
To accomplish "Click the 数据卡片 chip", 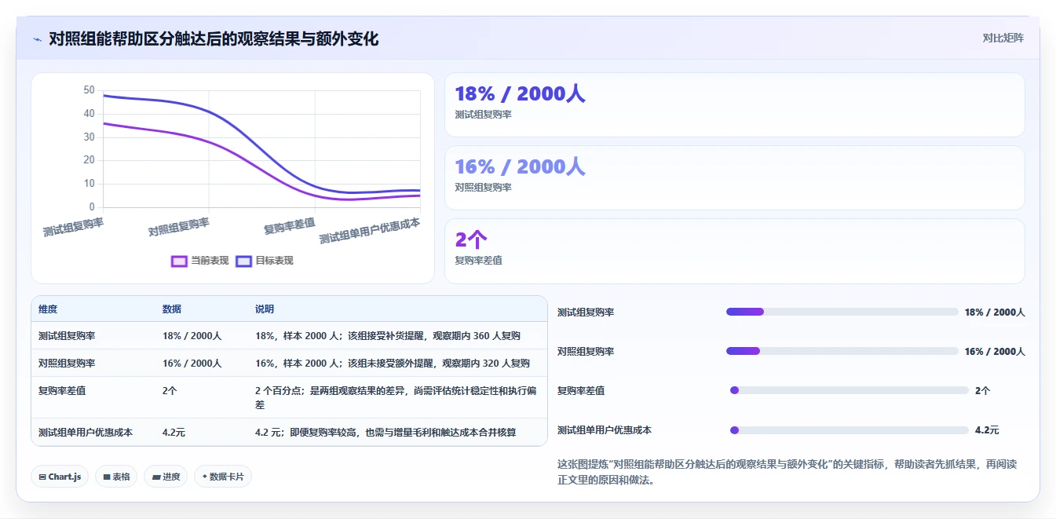I will [x=223, y=477].
